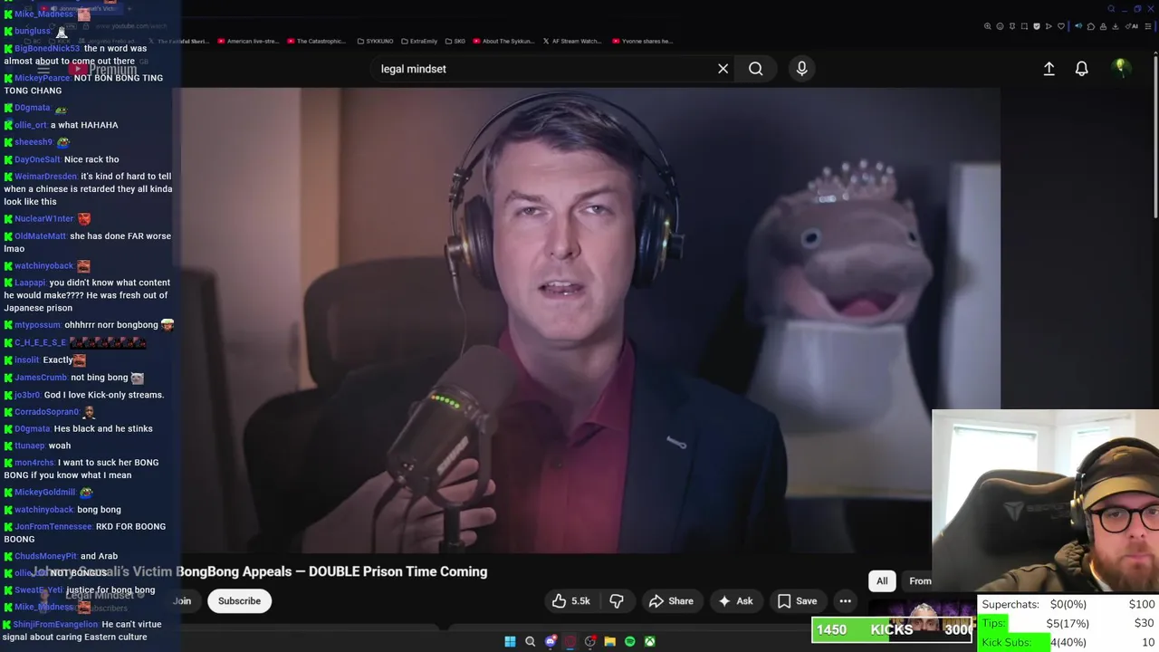Open the ExtraEmily bookmark folder

tap(421, 41)
